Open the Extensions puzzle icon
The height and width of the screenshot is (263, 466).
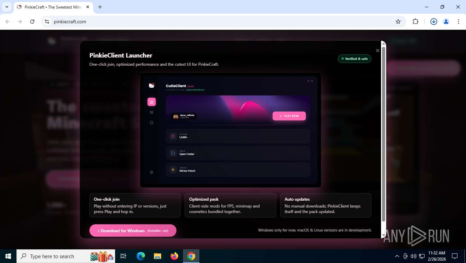[415, 22]
